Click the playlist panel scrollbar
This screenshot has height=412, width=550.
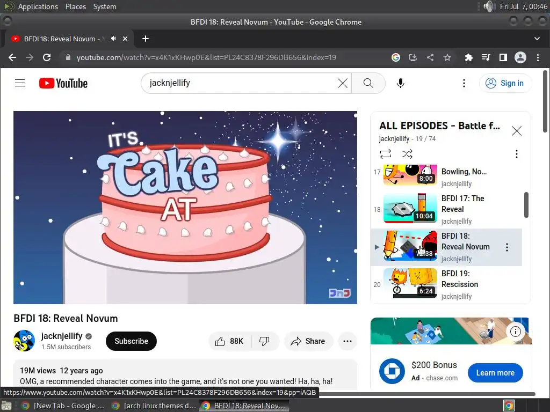point(526,205)
